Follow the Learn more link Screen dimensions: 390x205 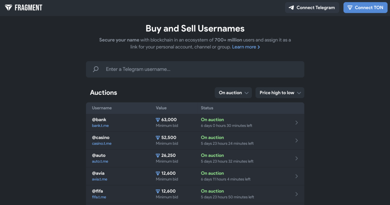point(246,47)
